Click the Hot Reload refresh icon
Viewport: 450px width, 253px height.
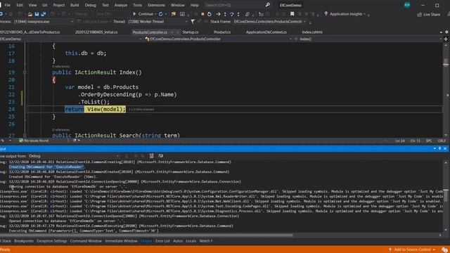161,14
